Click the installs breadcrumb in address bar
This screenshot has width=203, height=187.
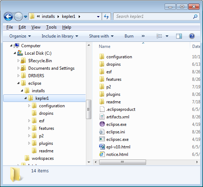[x=48, y=16]
